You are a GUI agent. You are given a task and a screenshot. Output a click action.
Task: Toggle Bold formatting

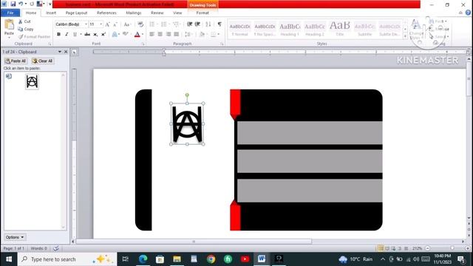pyautogui.click(x=59, y=35)
